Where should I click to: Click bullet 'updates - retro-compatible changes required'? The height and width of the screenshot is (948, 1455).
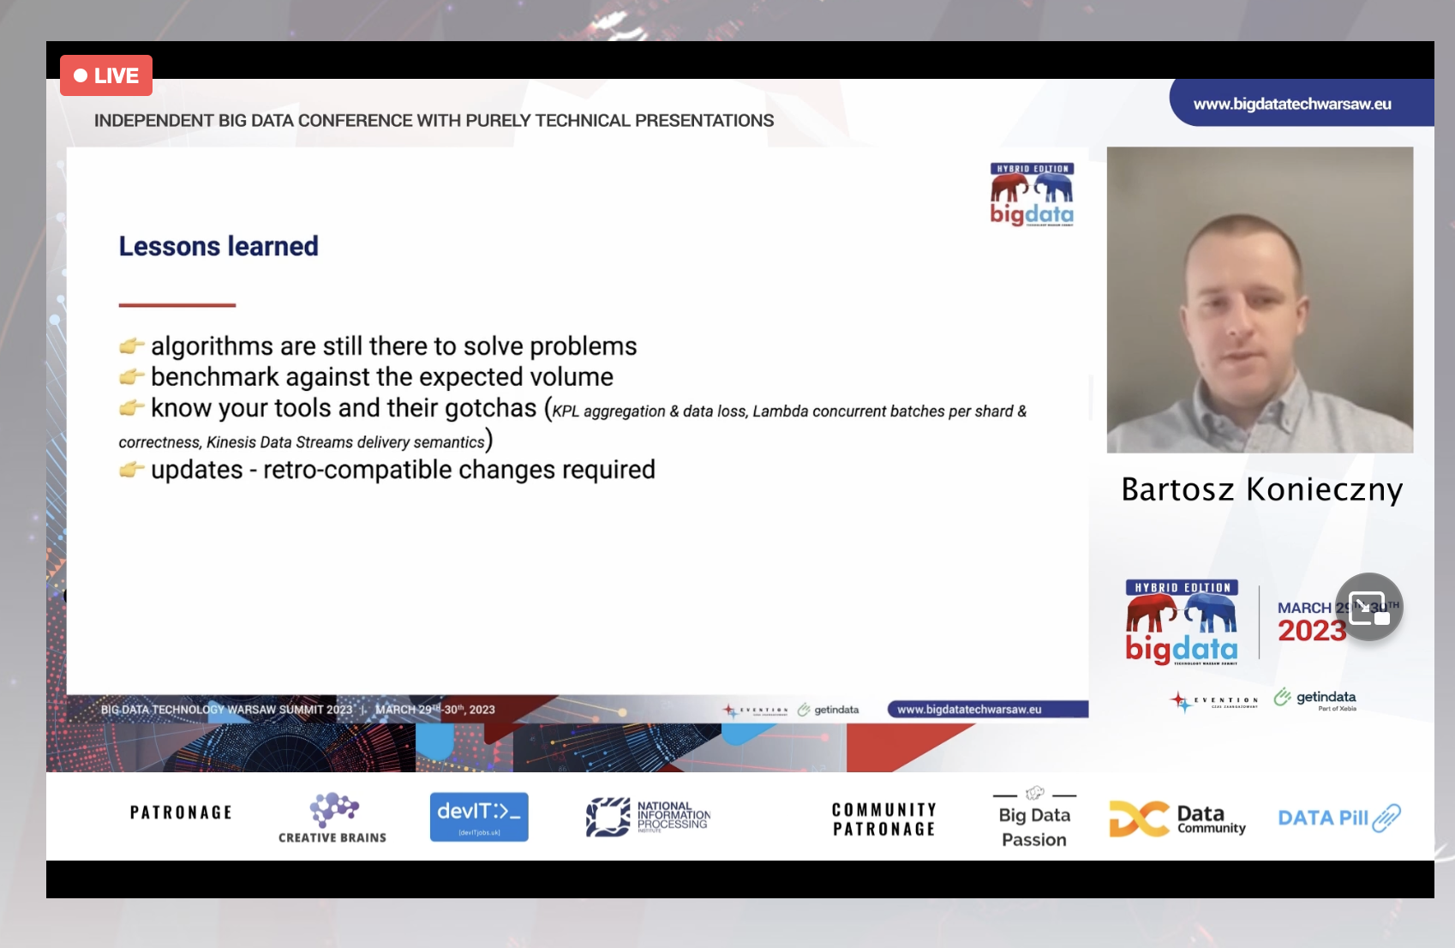(403, 470)
